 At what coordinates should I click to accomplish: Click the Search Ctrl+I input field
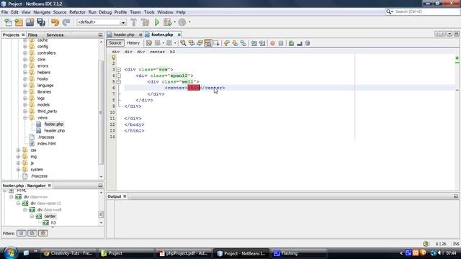pyautogui.click(x=426, y=12)
